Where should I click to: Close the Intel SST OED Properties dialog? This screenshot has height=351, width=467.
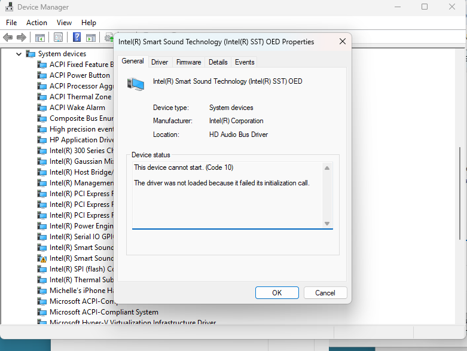[343, 41]
